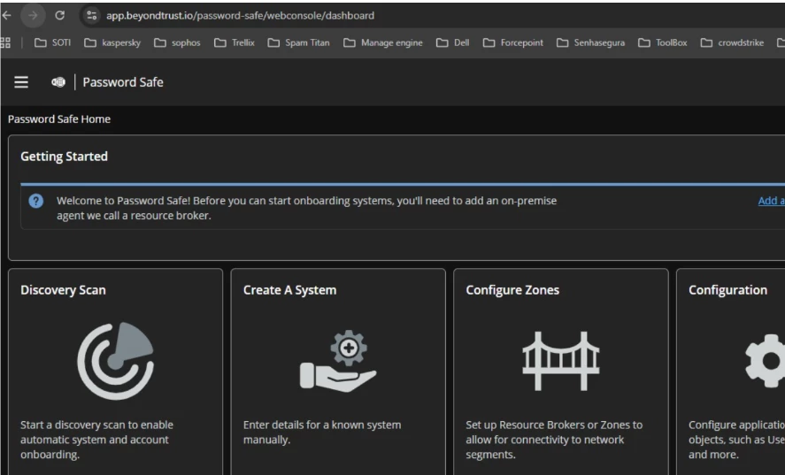
Task: Click the Getting Started heading
Action: click(64, 157)
